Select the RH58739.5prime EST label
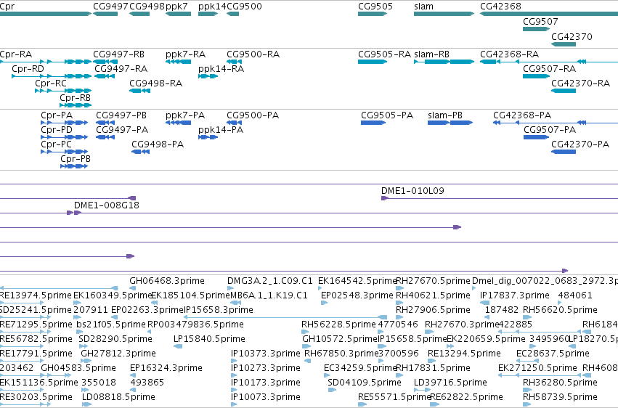Screen dimensions: 618x408 [560, 397]
